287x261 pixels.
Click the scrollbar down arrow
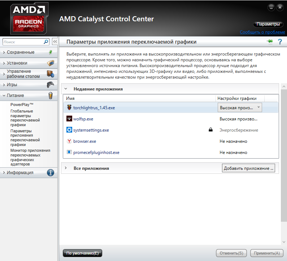click(x=284, y=242)
